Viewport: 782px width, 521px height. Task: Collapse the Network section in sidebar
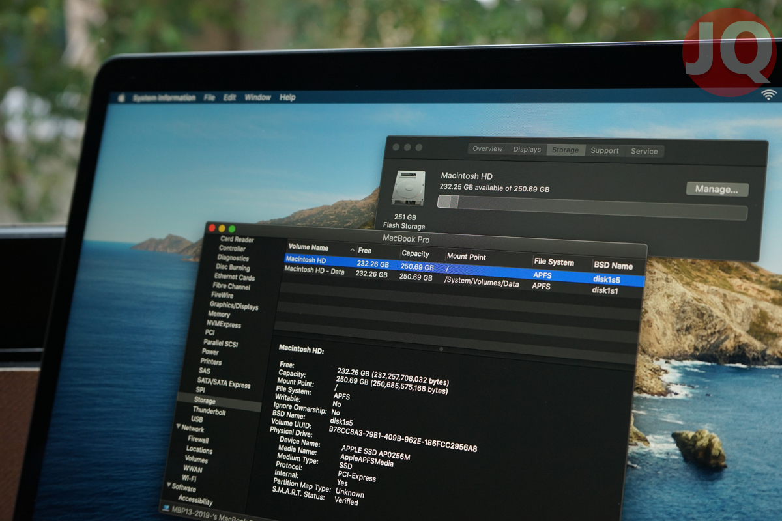179,427
